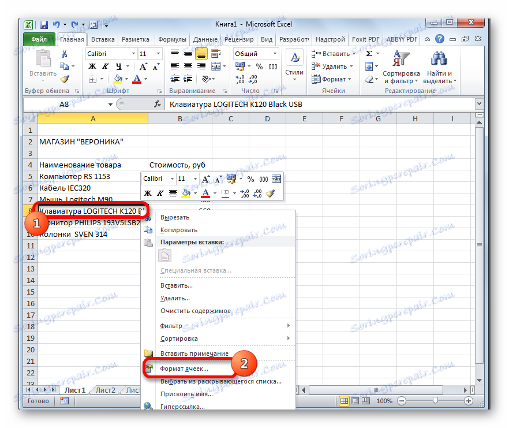This screenshot has height=428, width=509.
Task: Click the column B header
Action: click(180, 119)
